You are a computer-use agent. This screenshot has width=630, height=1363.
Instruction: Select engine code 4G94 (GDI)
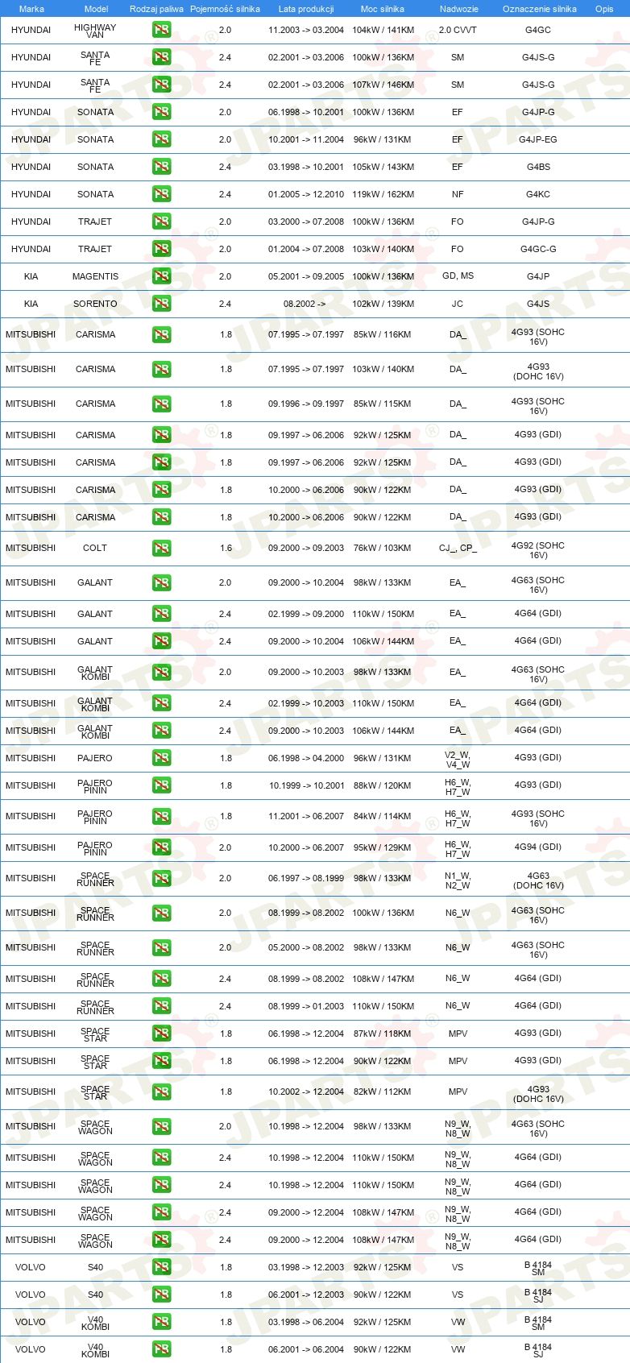coord(538,847)
